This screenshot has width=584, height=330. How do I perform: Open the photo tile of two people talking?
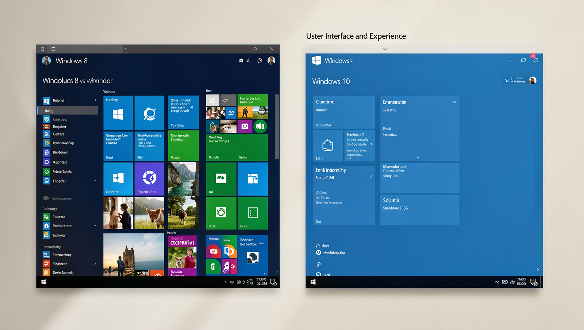pos(118,213)
